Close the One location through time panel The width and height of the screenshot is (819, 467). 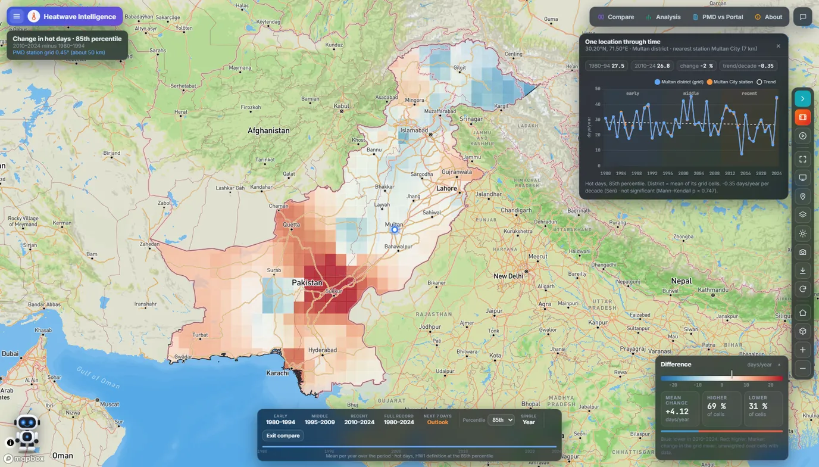point(778,46)
